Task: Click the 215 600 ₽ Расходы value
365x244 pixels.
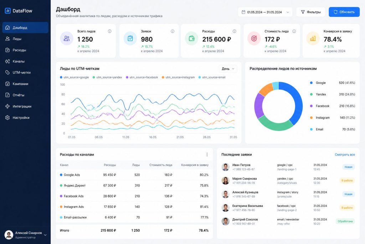Action: [x=216, y=39]
